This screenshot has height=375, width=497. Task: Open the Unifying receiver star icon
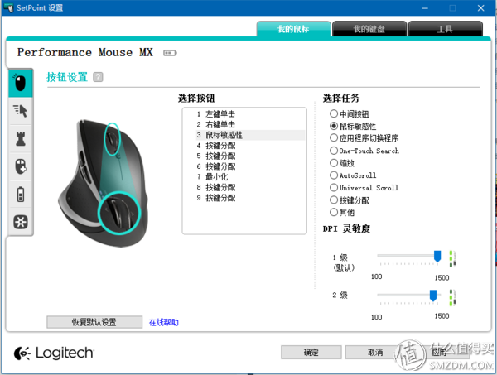tap(20, 222)
